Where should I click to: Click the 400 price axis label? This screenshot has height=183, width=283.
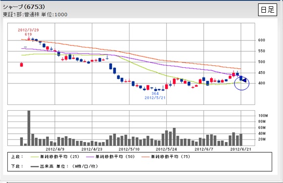(261, 83)
